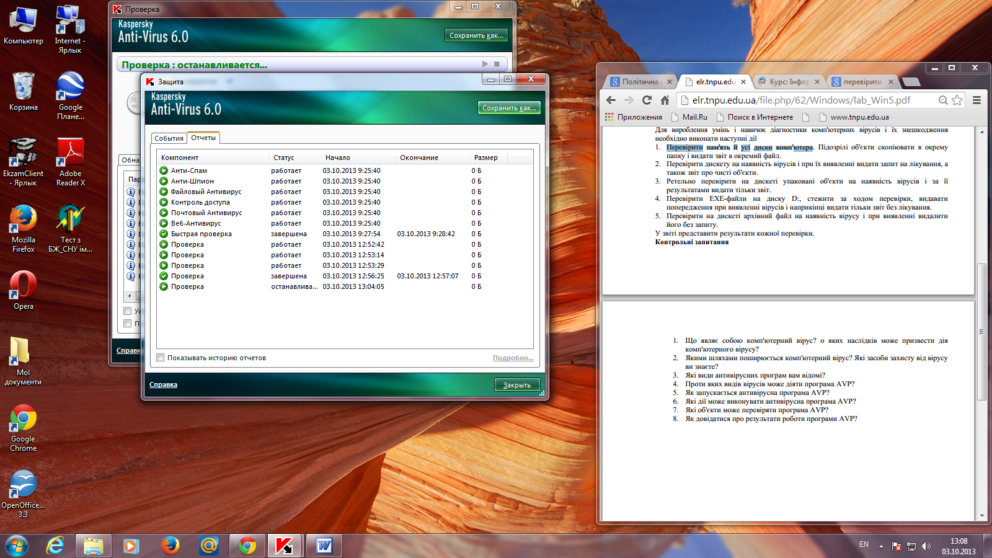Open the Справка link in Защита window

coord(163,384)
